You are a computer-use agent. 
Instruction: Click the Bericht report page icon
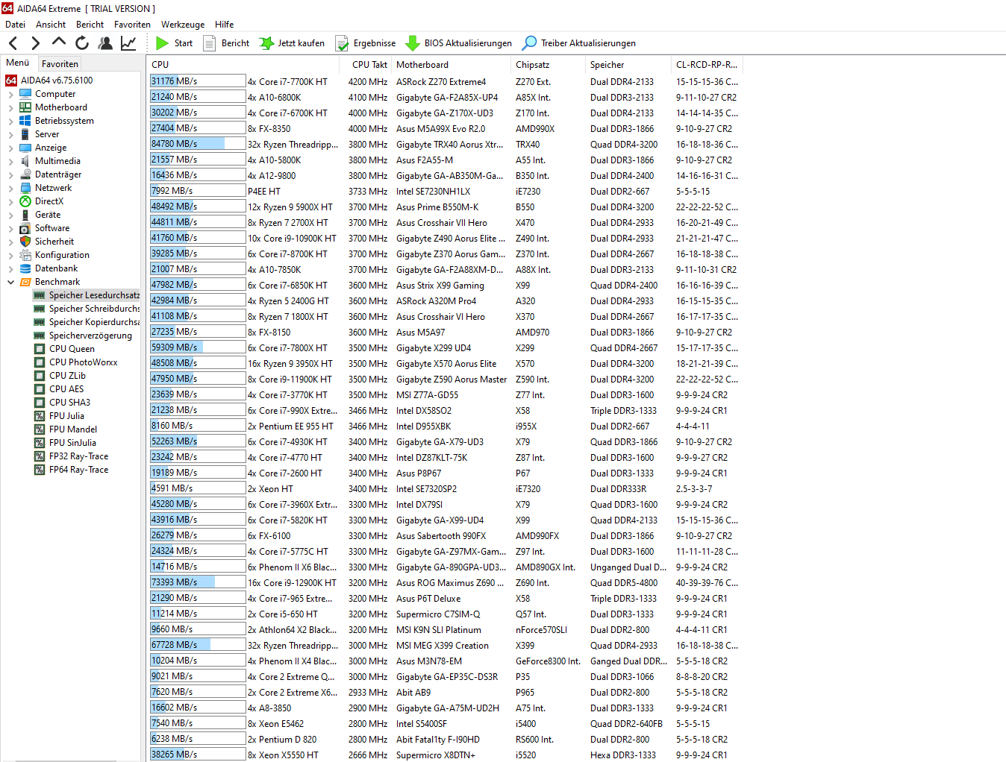(210, 43)
